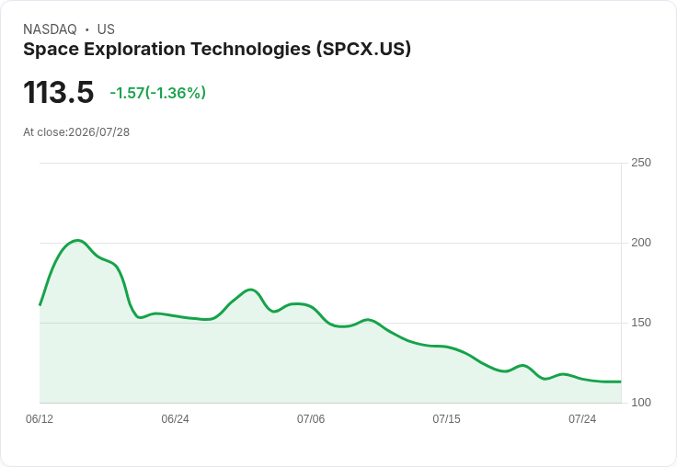Click the starting point of the price line

tap(40, 304)
